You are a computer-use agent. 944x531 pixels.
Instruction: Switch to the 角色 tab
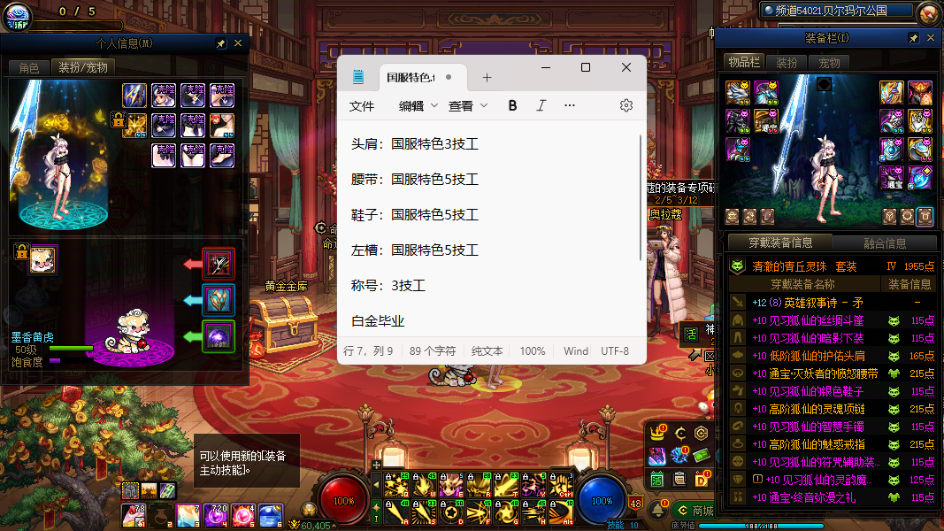point(28,68)
